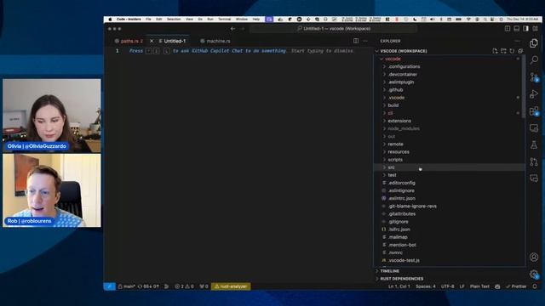Open editor More Actions ellipsis
This screenshot has height=306, width=545.
pos(365,41)
